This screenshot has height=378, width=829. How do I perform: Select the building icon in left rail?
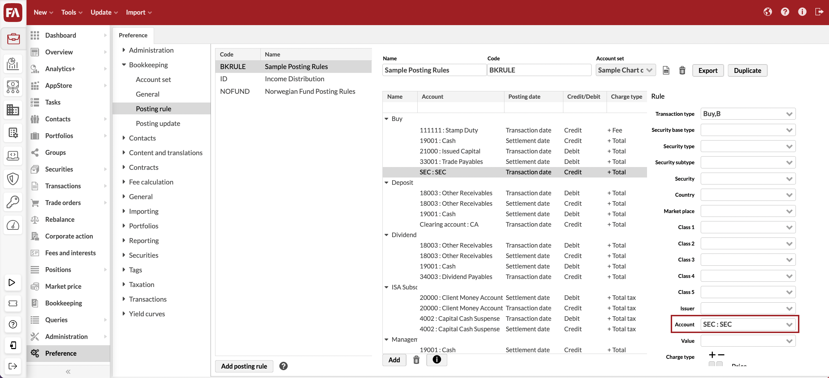point(13,110)
